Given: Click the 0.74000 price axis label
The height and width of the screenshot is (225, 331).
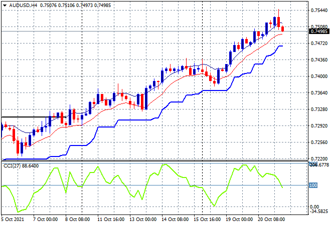Looking at the screenshot, I should tap(319, 76).
